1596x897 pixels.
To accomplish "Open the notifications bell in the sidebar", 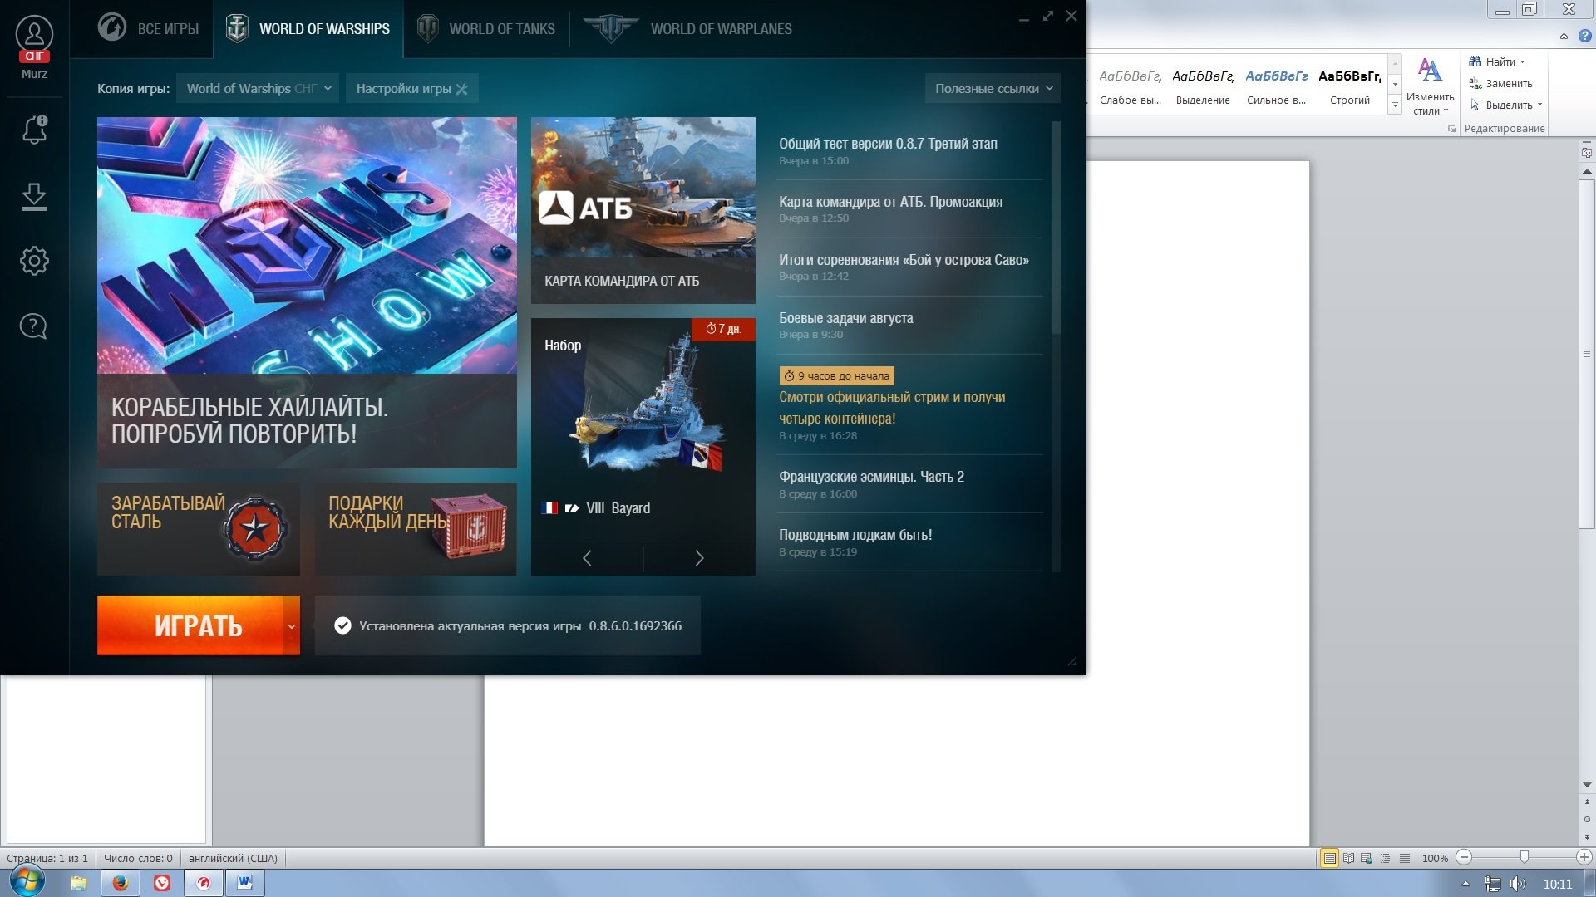I will tap(34, 130).
